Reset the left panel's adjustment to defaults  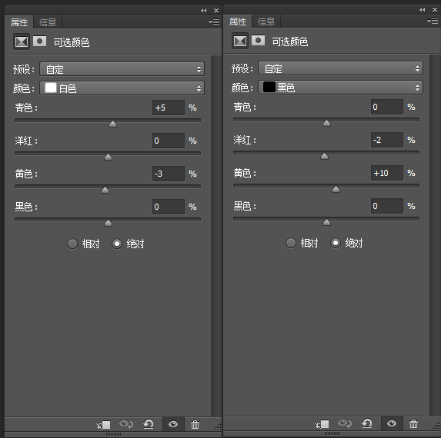(149, 424)
